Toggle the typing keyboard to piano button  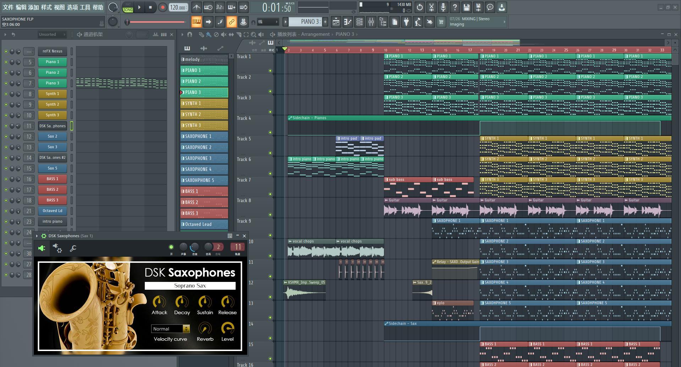[196, 22]
